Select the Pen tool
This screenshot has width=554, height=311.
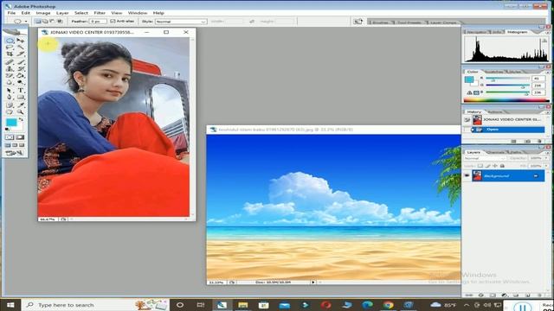[10, 97]
